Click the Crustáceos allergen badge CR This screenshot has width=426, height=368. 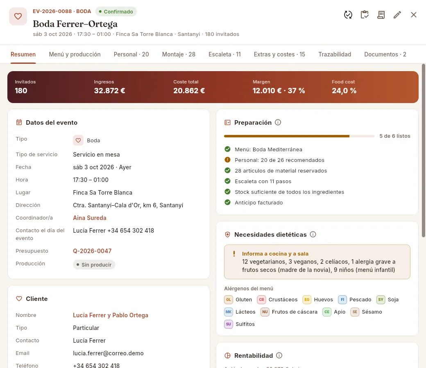(x=261, y=299)
